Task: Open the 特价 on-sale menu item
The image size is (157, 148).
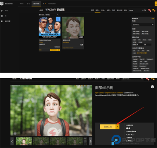Action: pos(114,10)
